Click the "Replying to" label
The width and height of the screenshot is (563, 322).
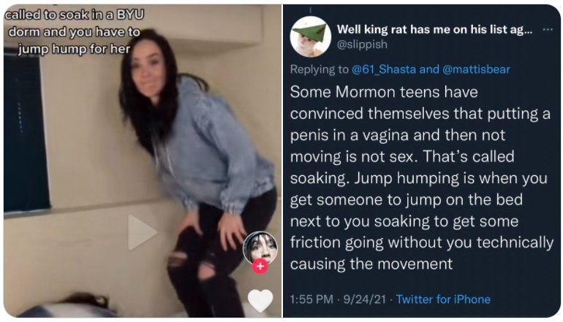(x=320, y=69)
